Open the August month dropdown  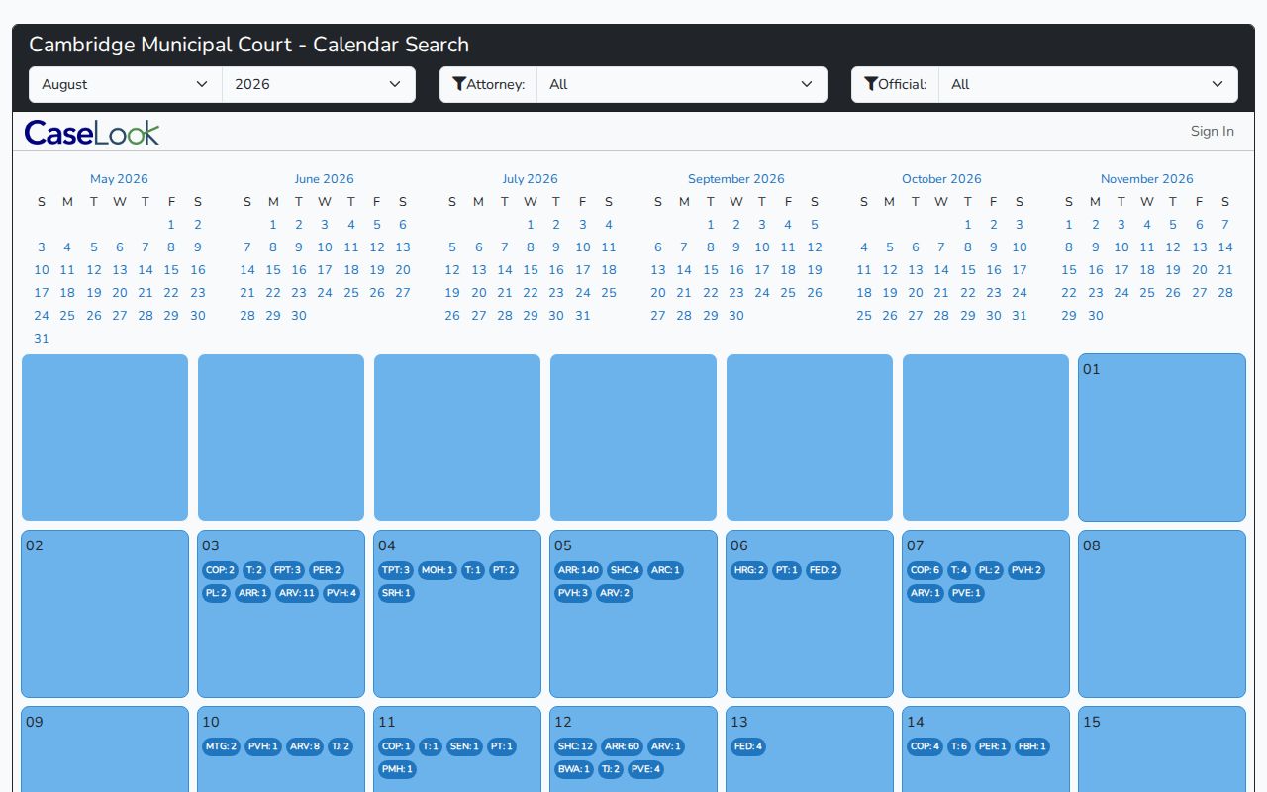coord(126,84)
